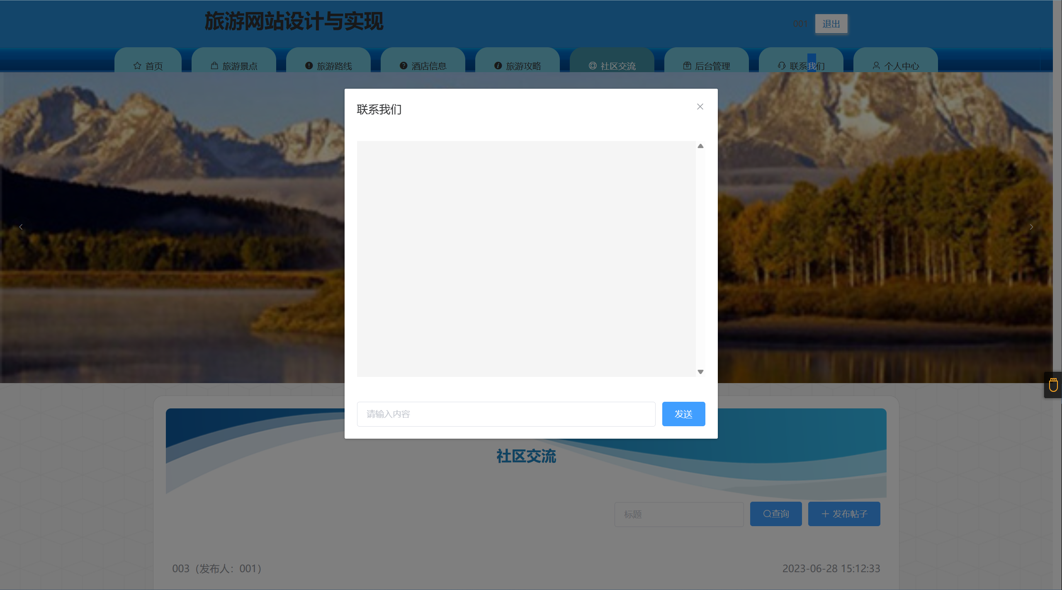This screenshot has width=1062, height=590.
Task: Click the 001 username text
Action: [x=800, y=24]
